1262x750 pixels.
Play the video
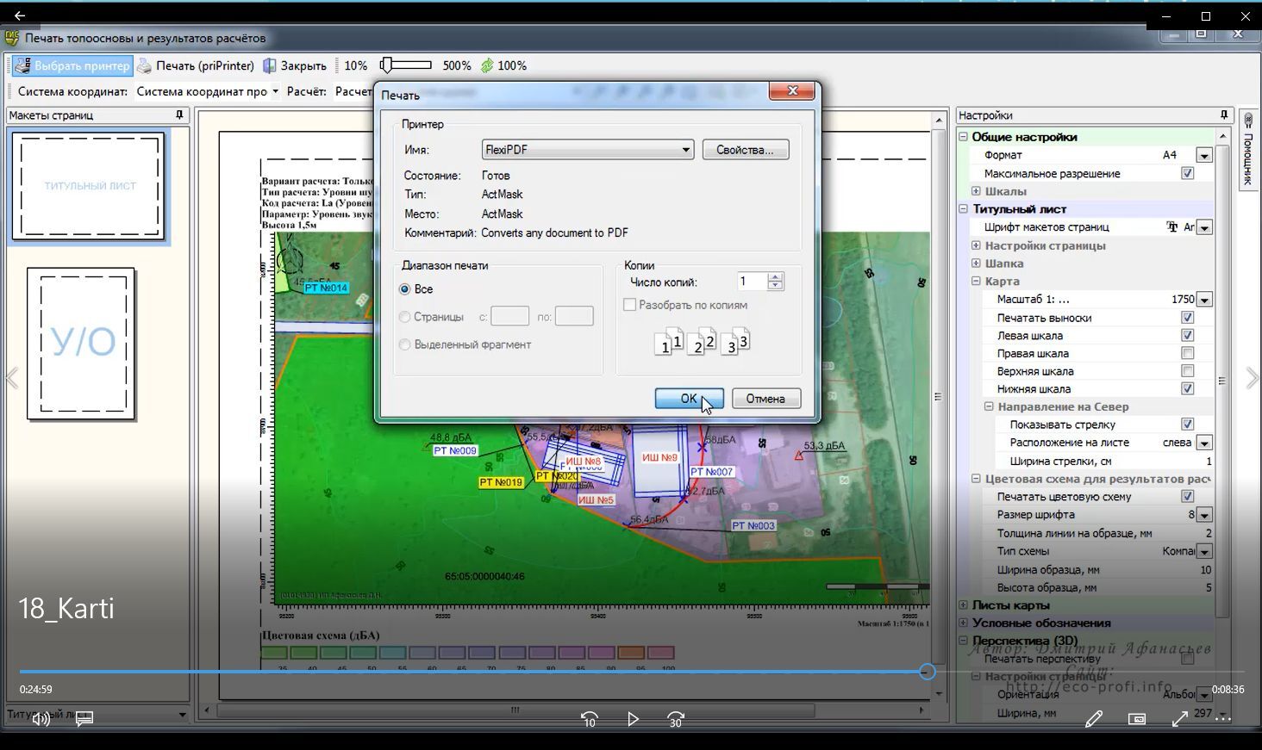pyautogui.click(x=633, y=719)
